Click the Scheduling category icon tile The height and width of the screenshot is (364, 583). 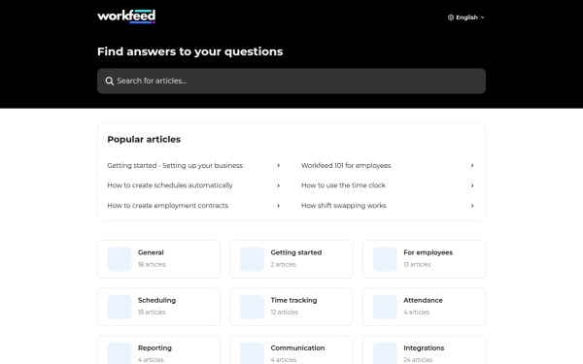coord(120,307)
